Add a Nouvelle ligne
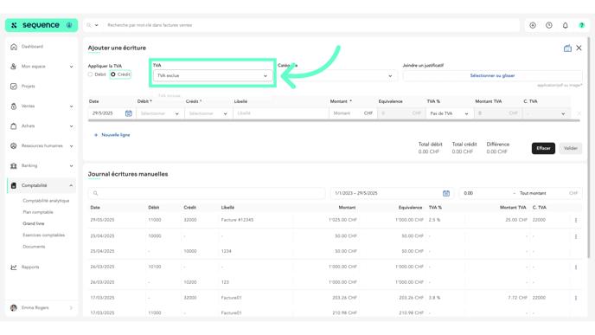 [112, 135]
